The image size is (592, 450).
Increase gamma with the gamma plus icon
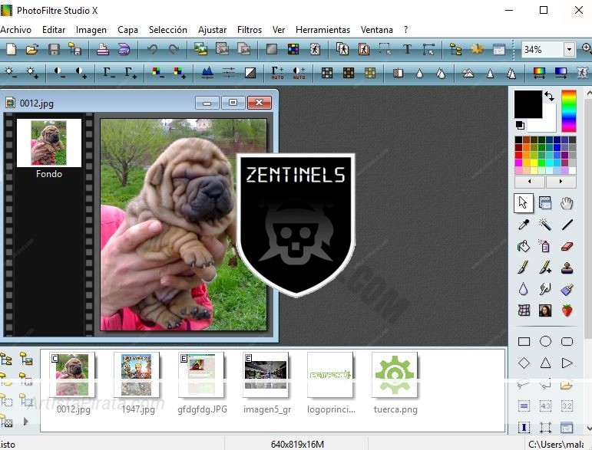[131, 72]
